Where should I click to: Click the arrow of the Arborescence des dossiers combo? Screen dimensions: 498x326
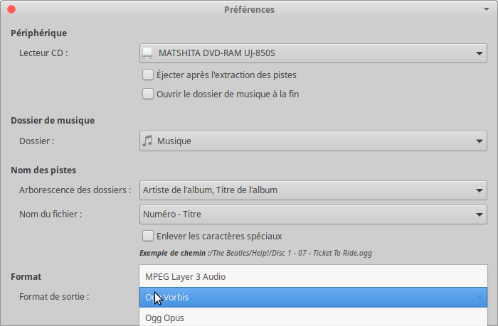(x=480, y=190)
